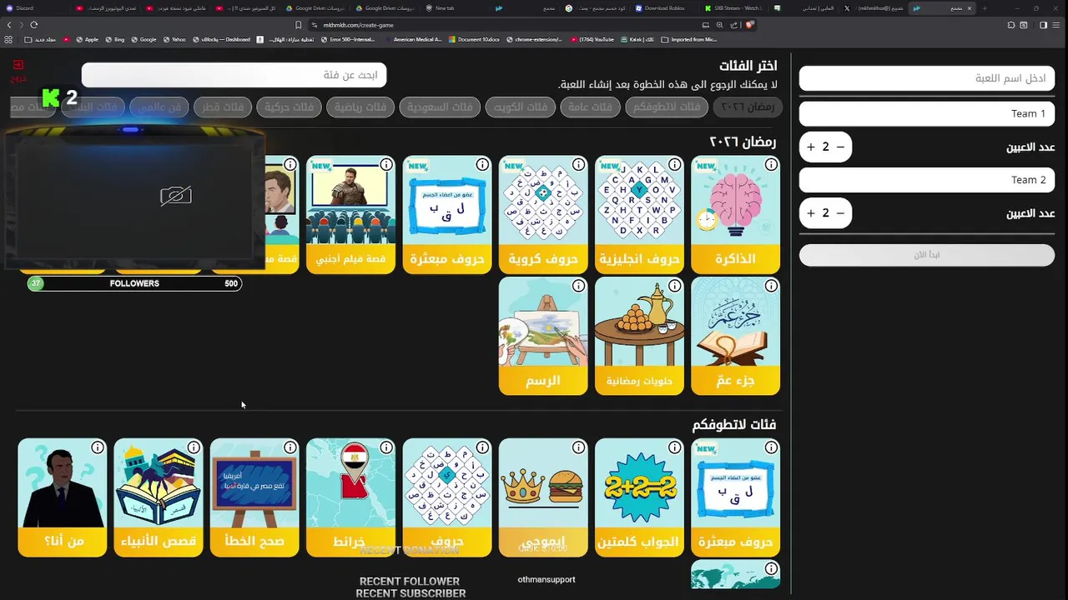Increase Team 2 player count
Viewport: 1068px width, 600px height.
810,213
